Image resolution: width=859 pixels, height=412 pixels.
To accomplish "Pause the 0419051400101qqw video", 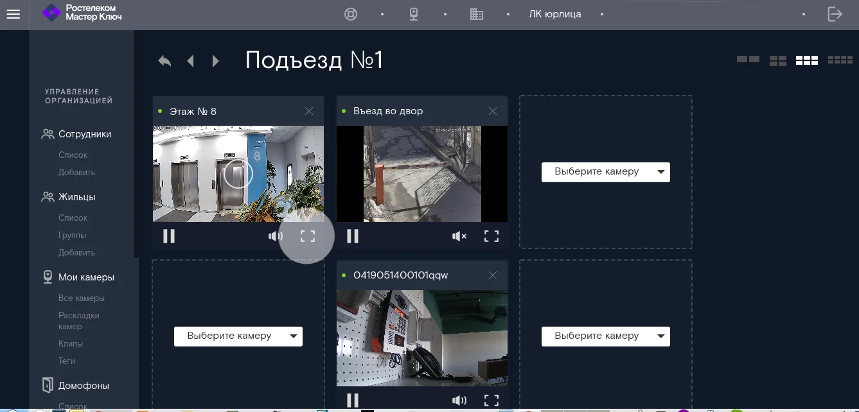I will [353, 400].
